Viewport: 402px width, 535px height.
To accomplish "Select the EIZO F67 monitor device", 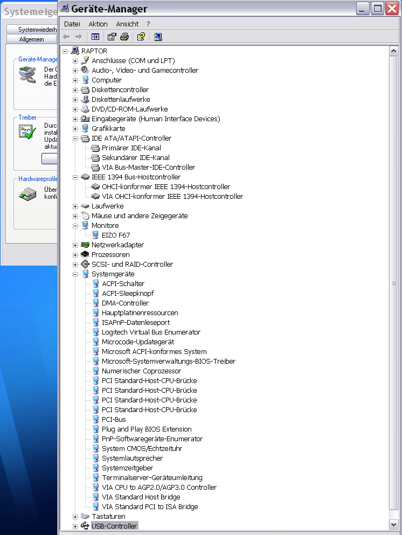I will 115,235.
